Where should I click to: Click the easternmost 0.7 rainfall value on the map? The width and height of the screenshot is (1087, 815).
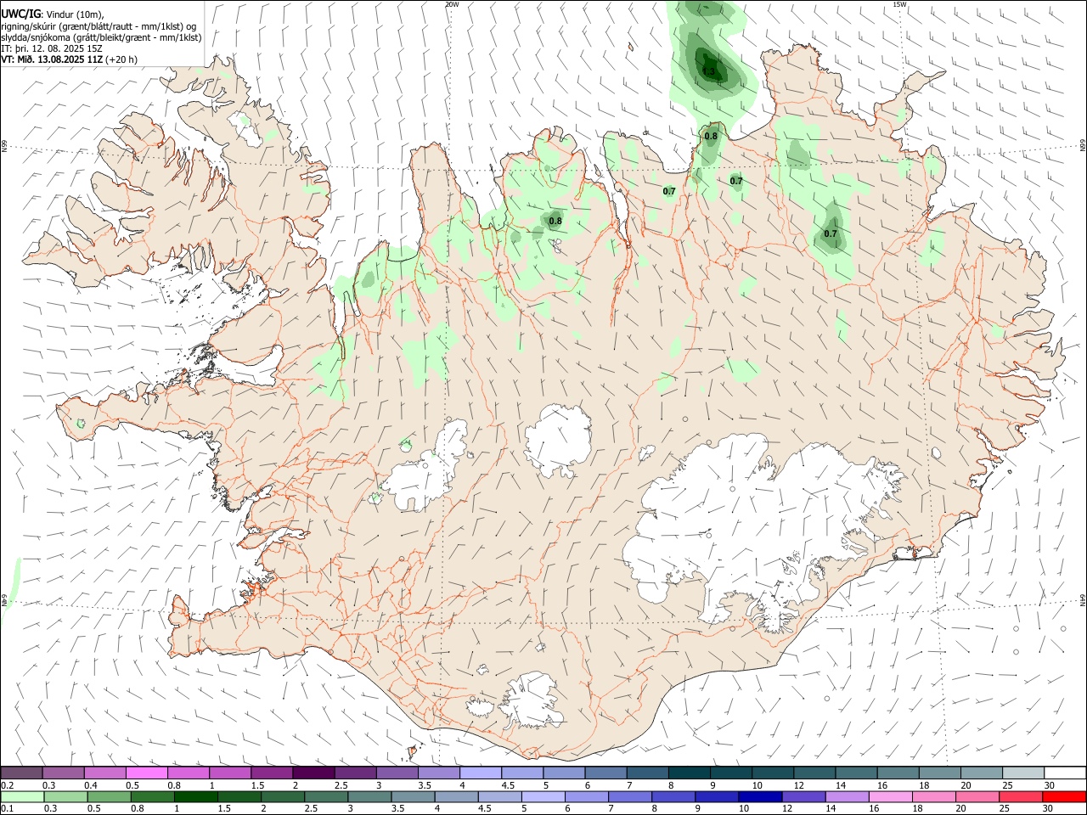(831, 233)
